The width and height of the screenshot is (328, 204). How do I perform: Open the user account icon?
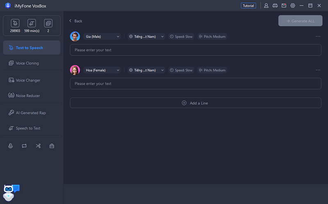[266, 6]
